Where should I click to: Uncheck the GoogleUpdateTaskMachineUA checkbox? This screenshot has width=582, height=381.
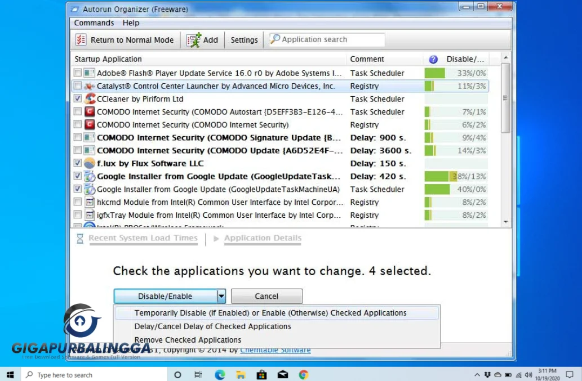pyautogui.click(x=77, y=189)
